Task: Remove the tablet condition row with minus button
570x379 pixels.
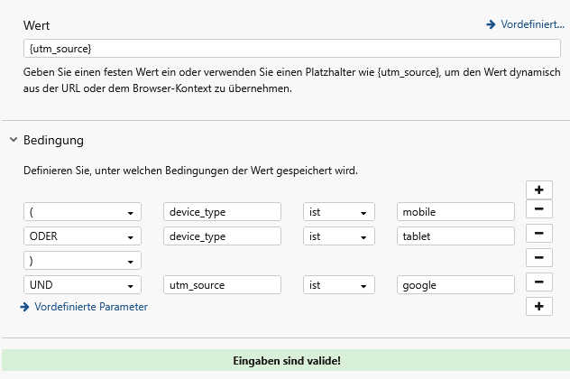Action: [x=538, y=235]
